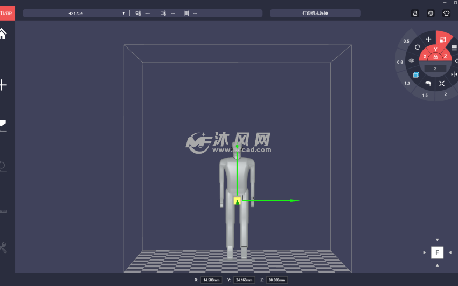
Task: Choose X axis for scaling
Action: click(425, 57)
